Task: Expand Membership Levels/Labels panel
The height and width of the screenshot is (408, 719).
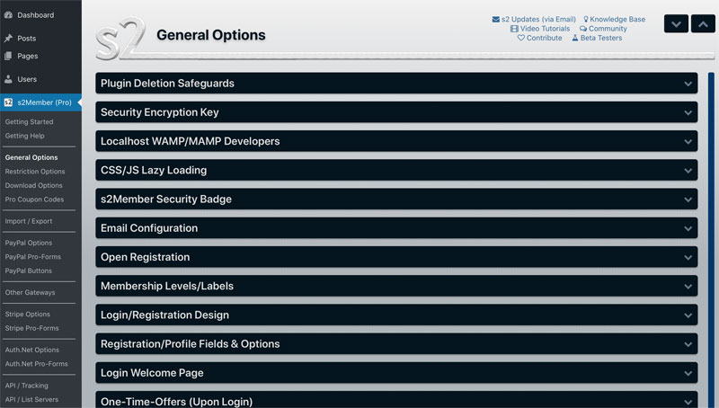Action: coord(396,286)
